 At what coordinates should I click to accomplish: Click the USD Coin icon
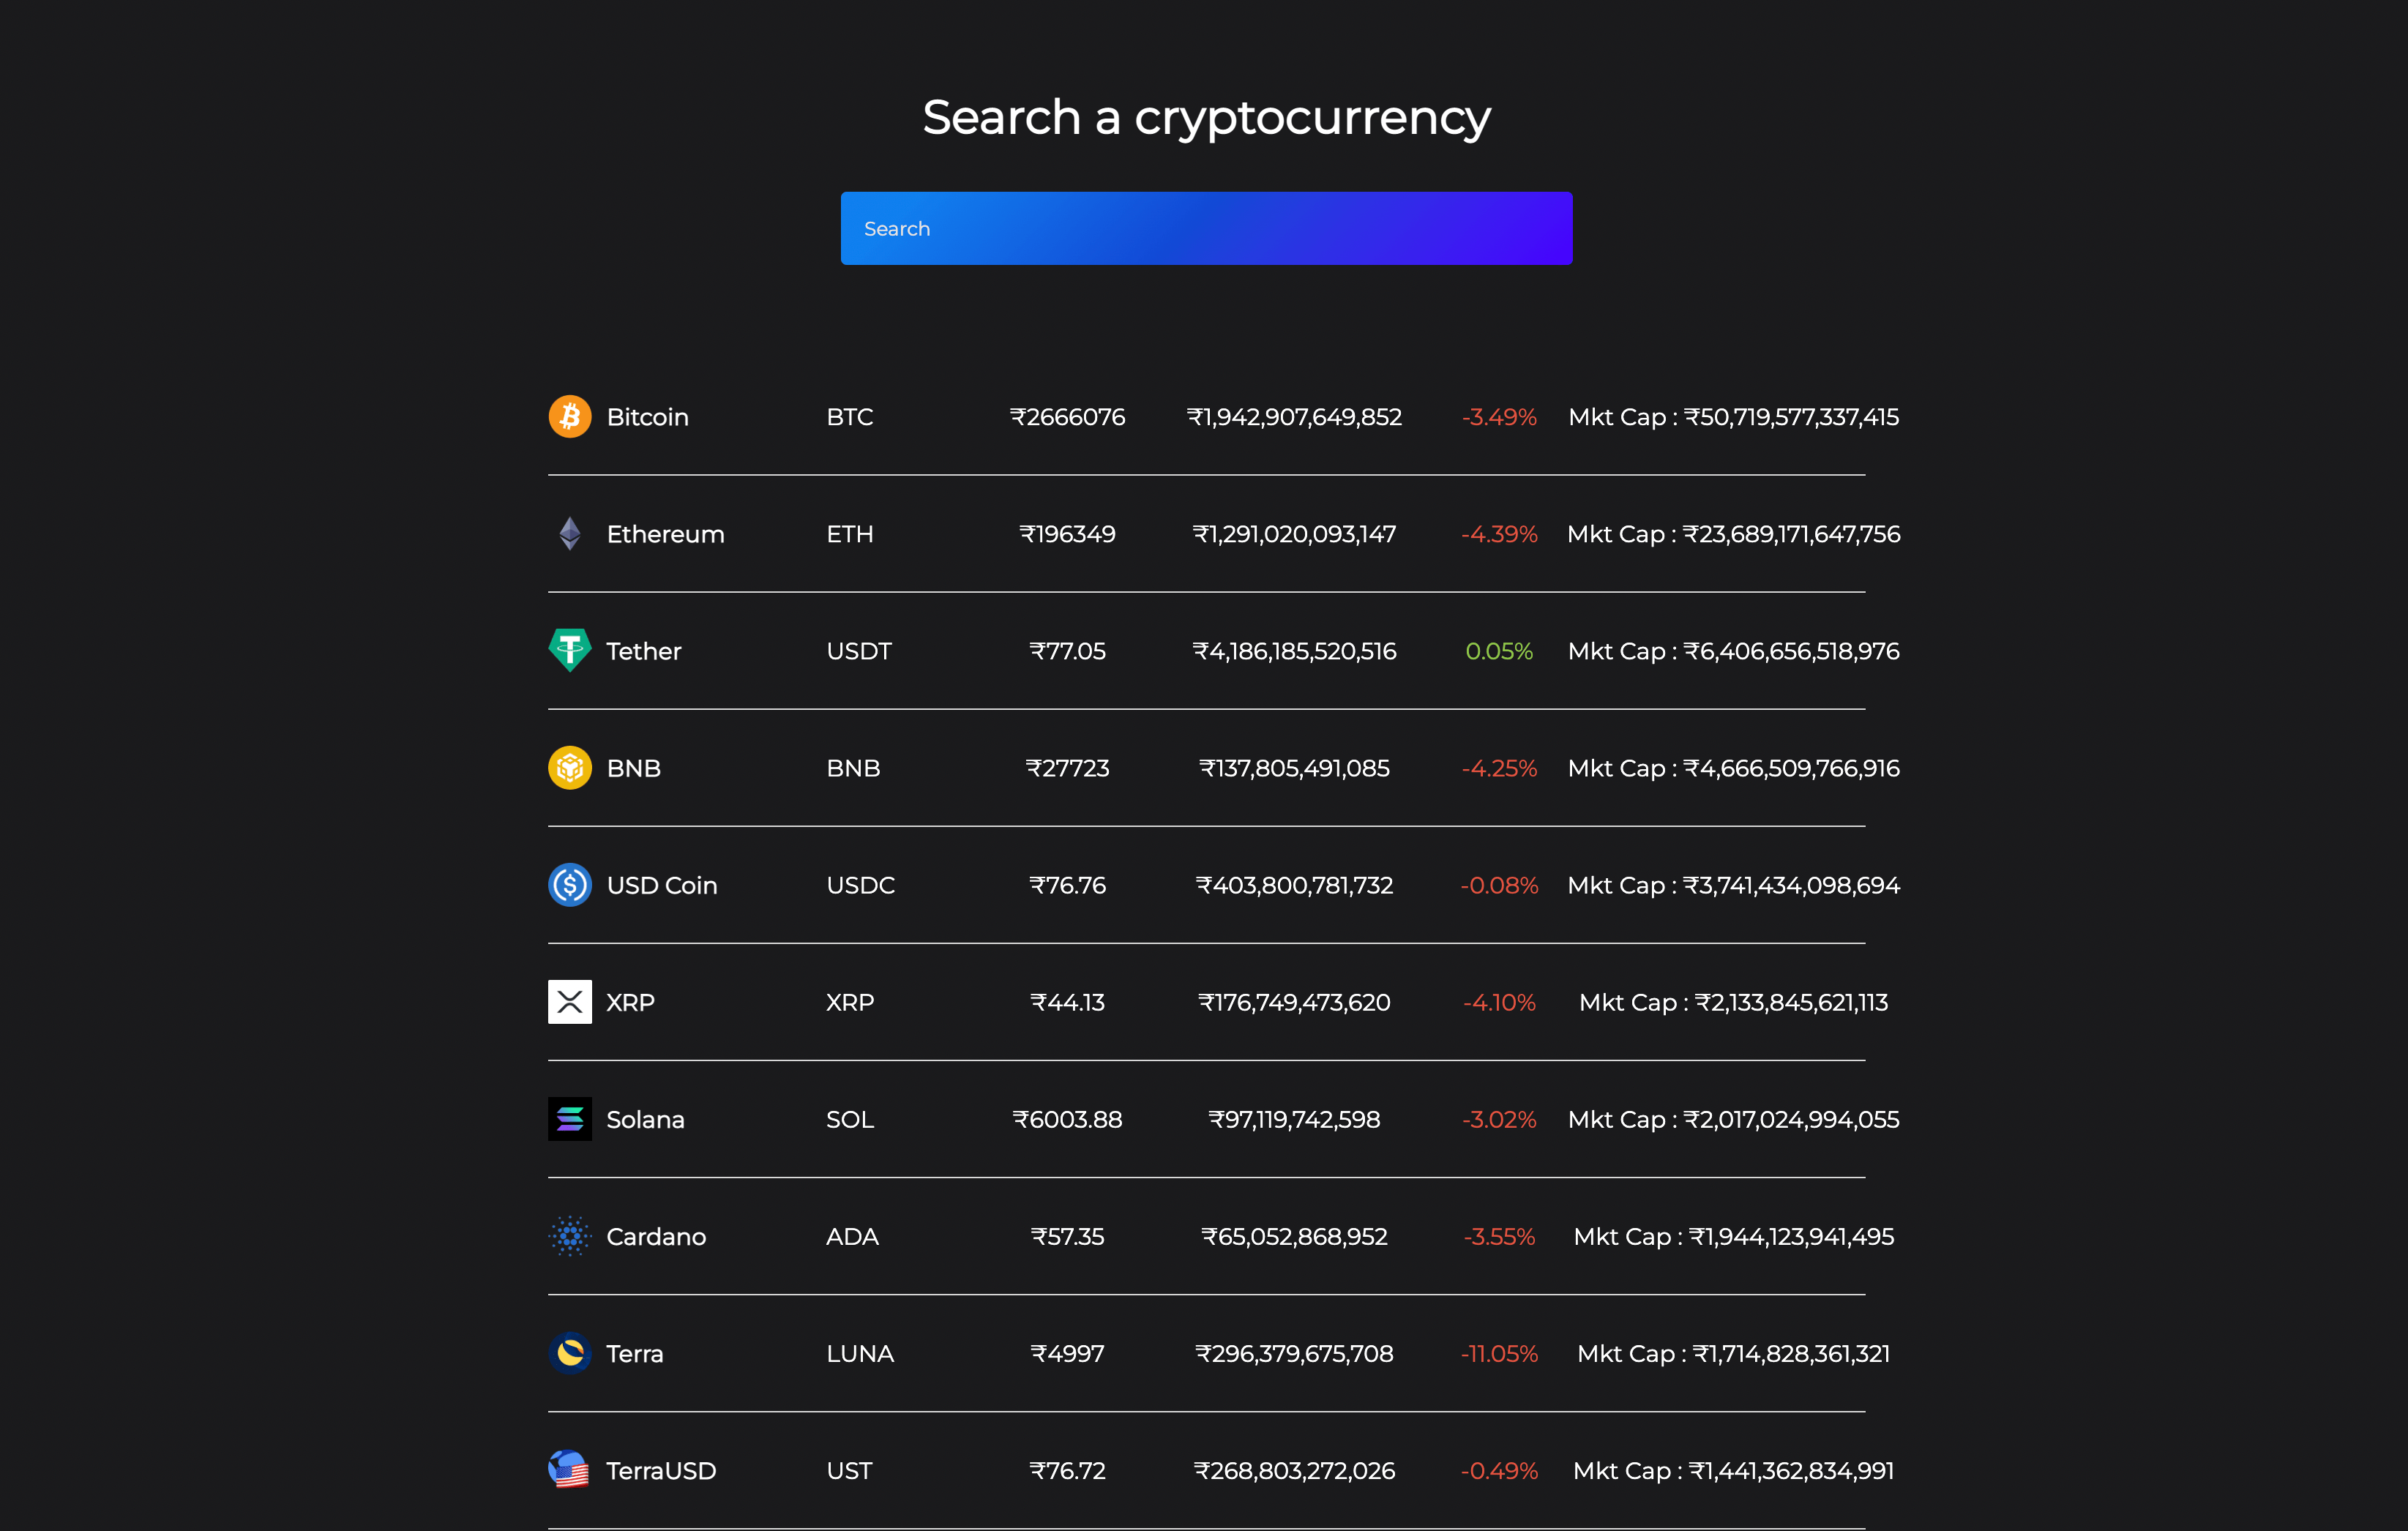click(x=569, y=885)
